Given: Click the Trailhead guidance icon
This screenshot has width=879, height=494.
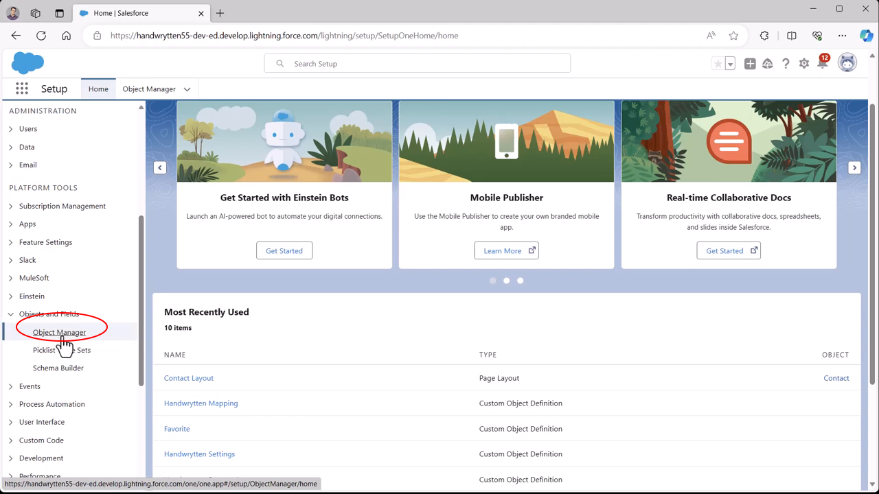Looking at the screenshot, I should pyautogui.click(x=768, y=64).
